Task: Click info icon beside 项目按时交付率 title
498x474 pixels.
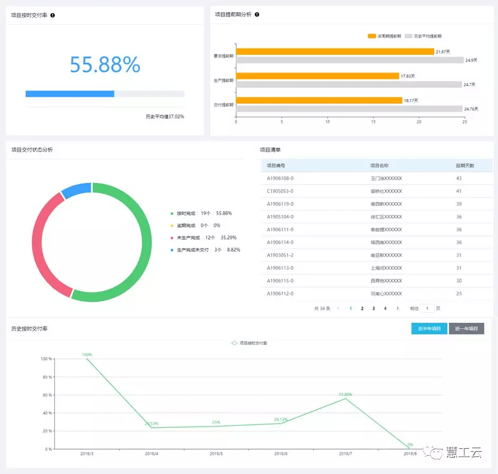Action: pyautogui.click(x=52, y=15)
